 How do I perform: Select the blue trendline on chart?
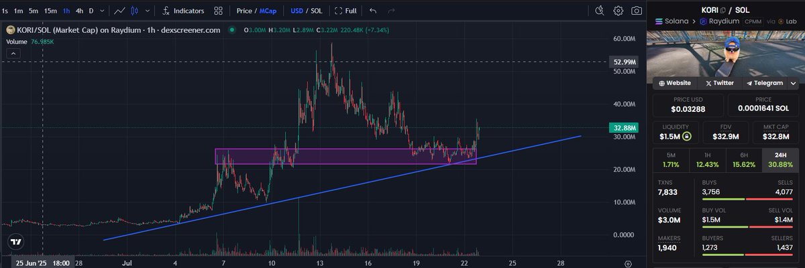342,188
